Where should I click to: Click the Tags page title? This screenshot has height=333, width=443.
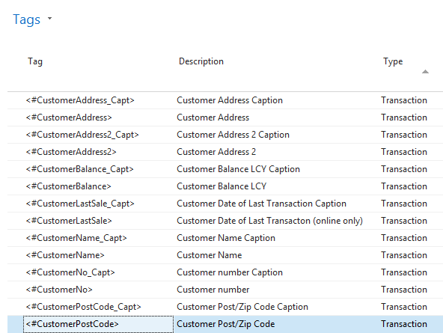click(x=26, y=19)
